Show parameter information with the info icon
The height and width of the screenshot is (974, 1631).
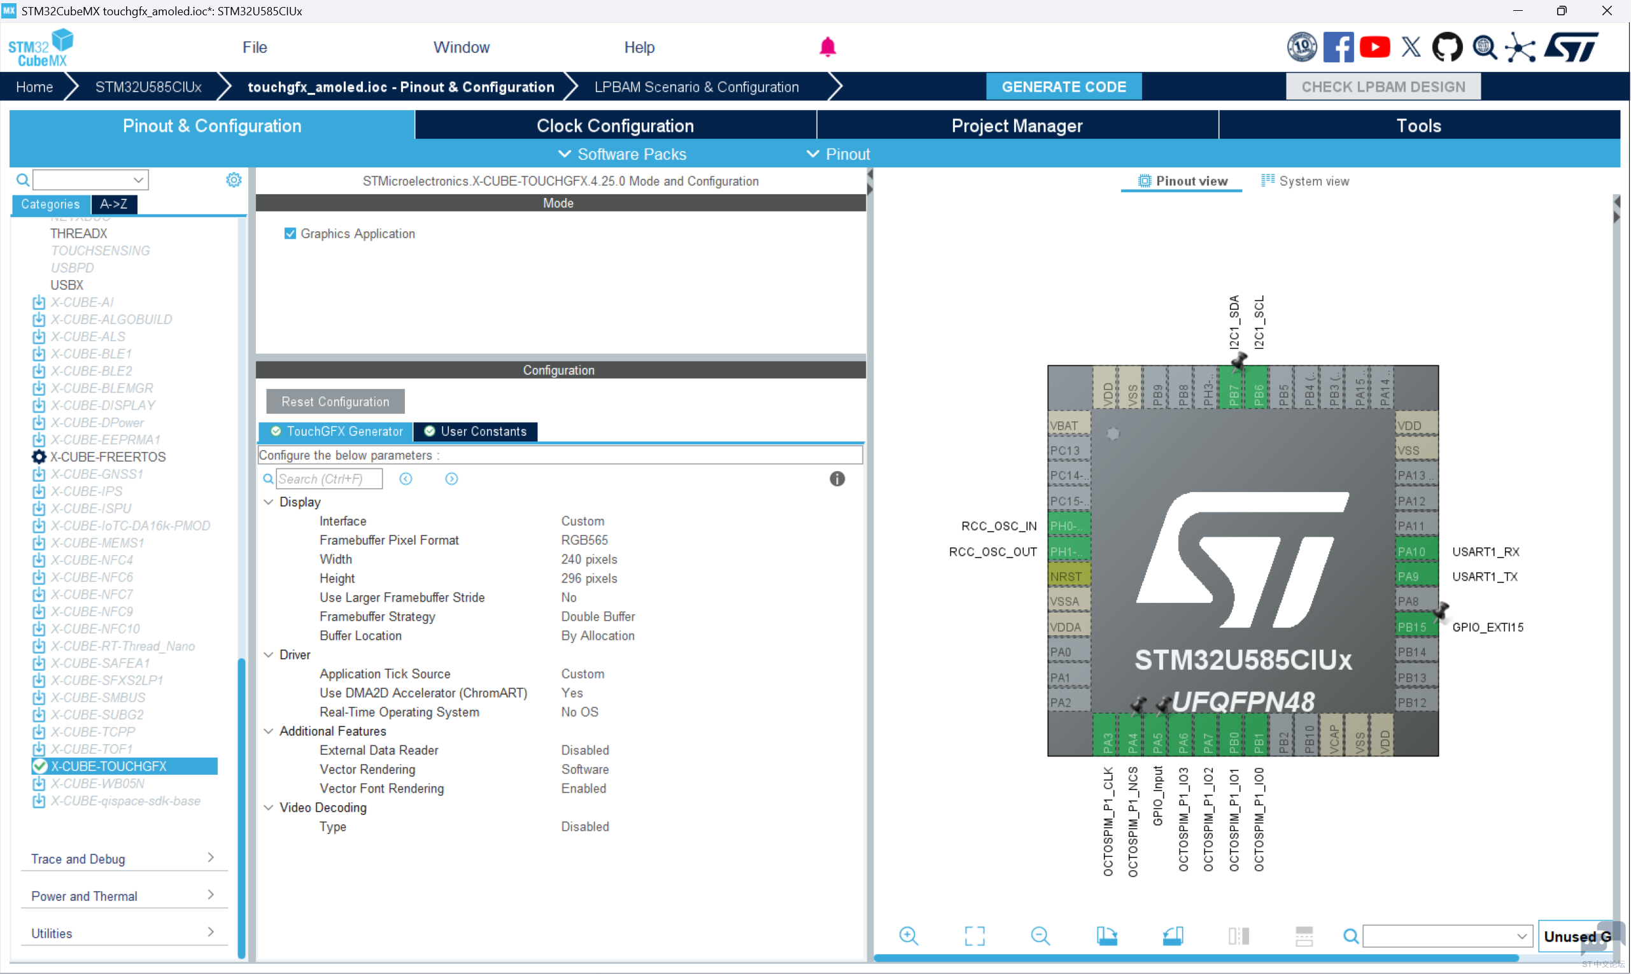[x=837, y=479]
